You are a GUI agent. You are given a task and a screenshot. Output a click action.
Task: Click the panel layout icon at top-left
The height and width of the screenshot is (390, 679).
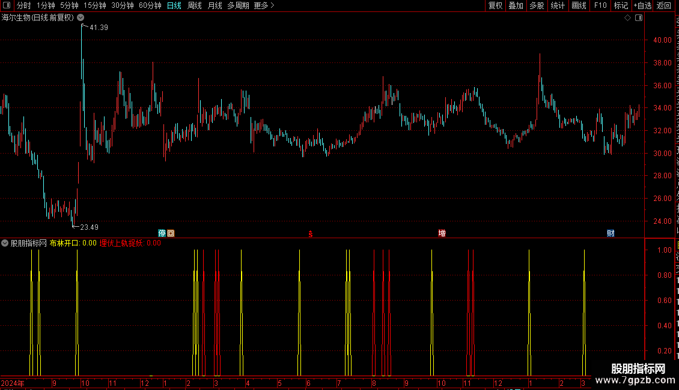7,5
